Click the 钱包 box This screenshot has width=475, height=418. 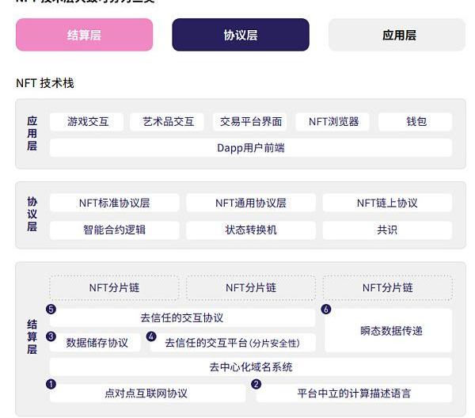pos(416,122)
